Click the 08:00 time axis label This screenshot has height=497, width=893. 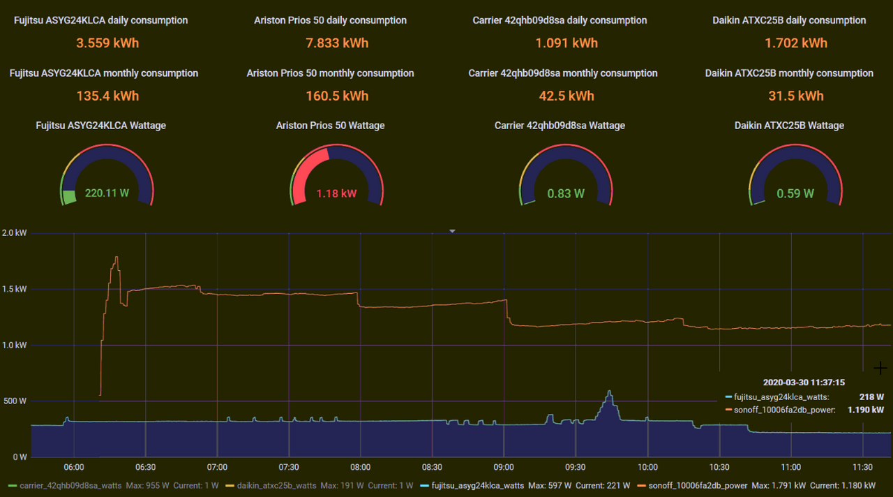pos(360,467)
